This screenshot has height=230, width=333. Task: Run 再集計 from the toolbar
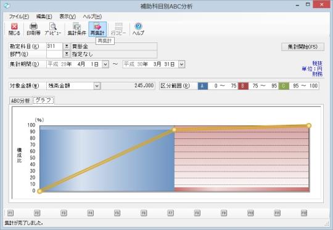coord(97,29)
